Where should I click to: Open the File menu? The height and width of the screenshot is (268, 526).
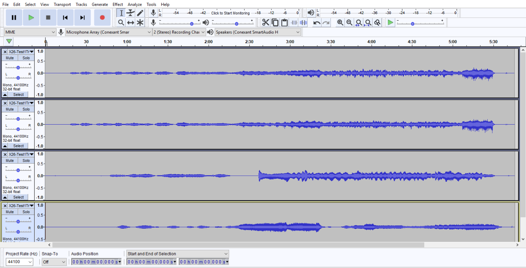pos(5,4)
